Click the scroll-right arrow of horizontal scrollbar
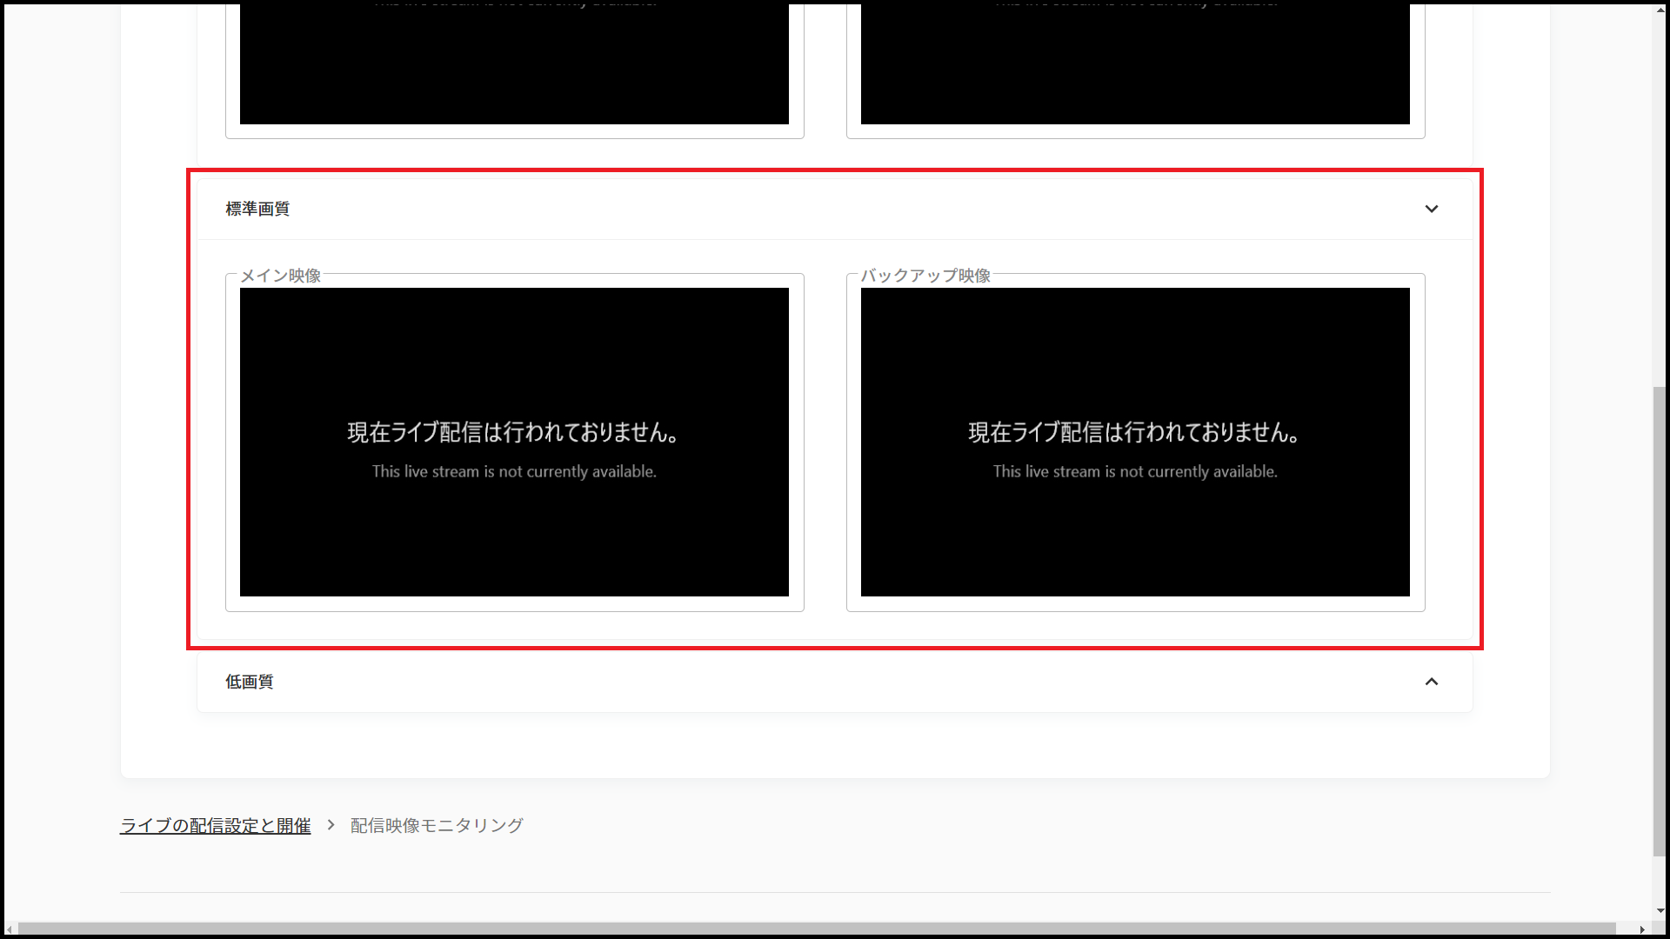Viewport: 1670px width, 939px height. click(x=1642, y=929)
